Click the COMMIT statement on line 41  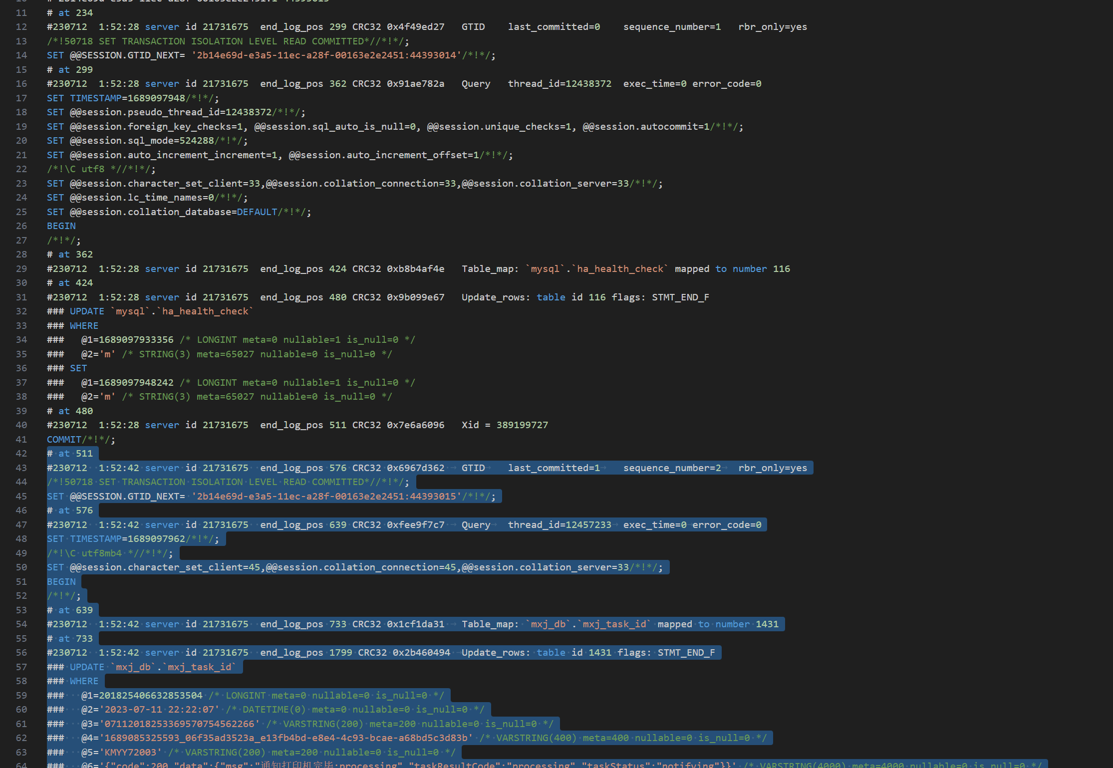[x=81, y=440]
